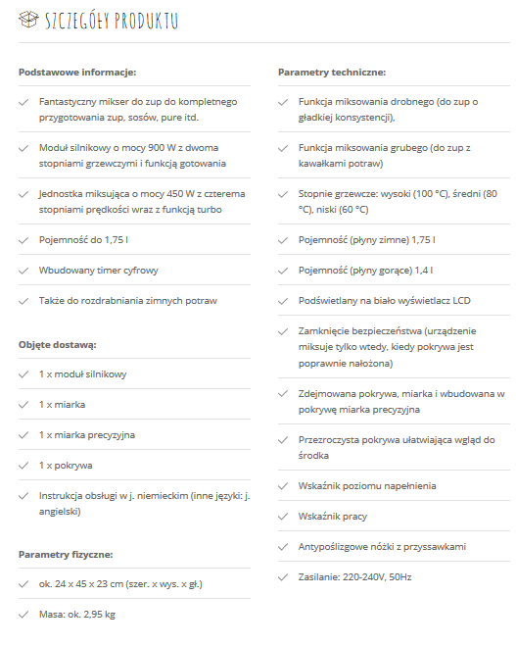Click the checkmark beside 1 x pokrywa
The height and width of the screenshot is (646, 516).
click(23, 466)
